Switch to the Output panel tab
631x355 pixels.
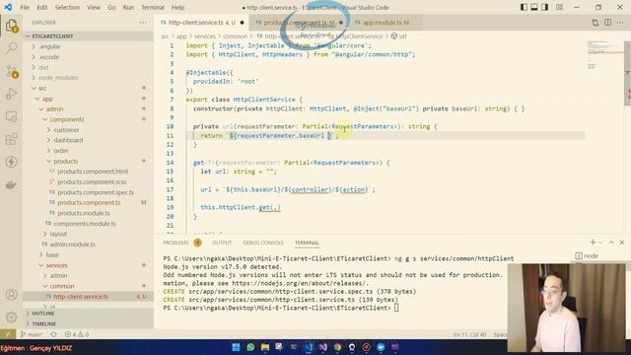click(222, 243)
